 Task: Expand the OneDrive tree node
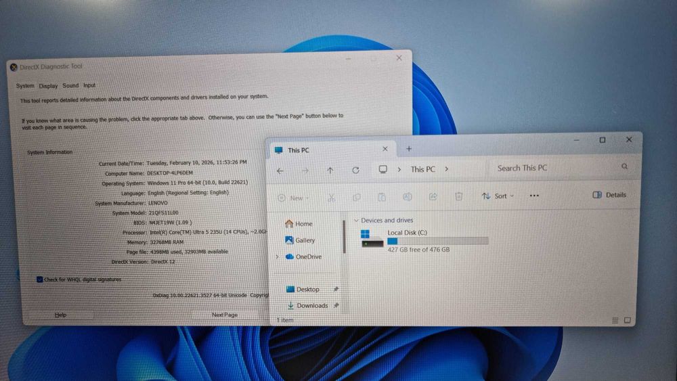(277, 256)
